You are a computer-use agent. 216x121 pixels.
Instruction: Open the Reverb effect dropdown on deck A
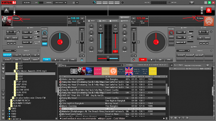[x=27, y=37]
